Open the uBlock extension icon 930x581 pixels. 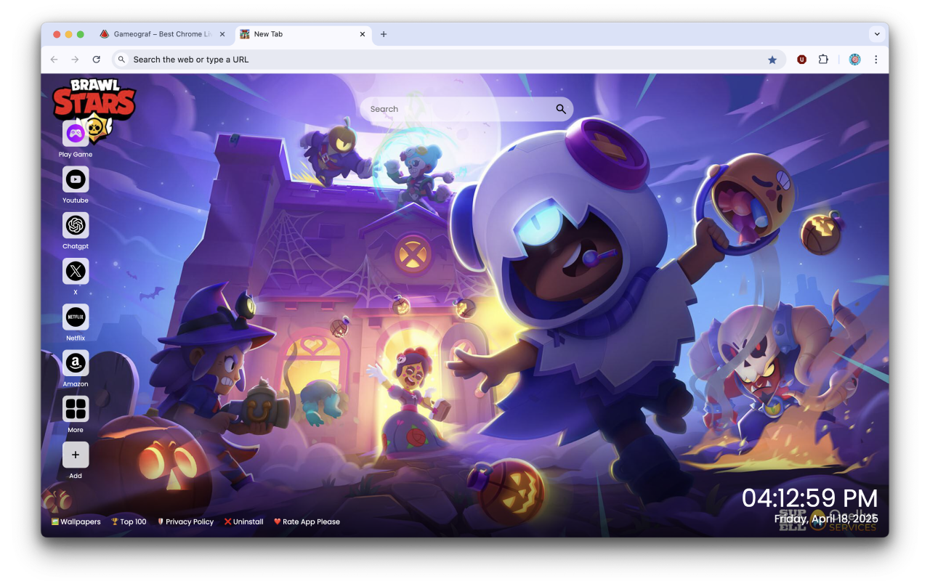pos(801,59)
